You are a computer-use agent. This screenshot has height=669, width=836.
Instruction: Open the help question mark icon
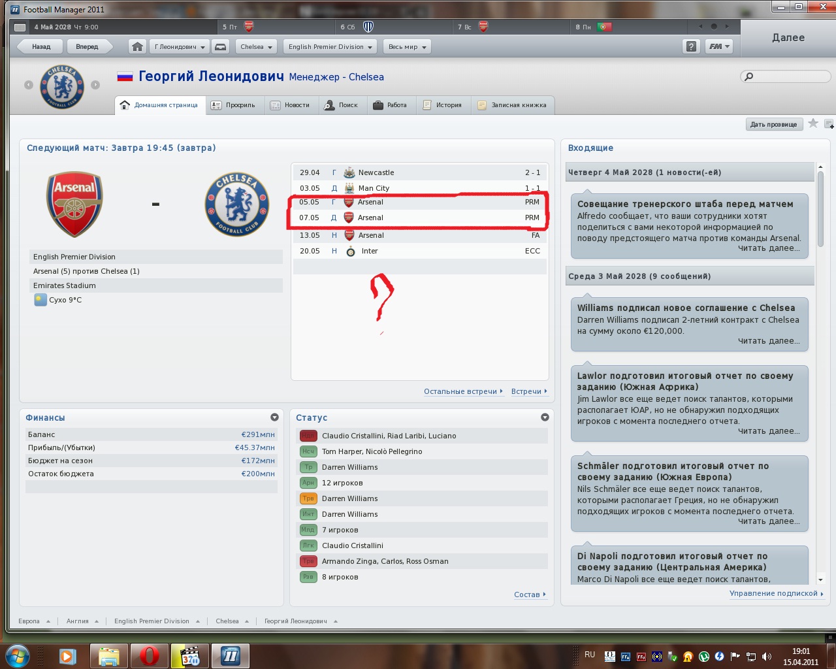[691, 47]
